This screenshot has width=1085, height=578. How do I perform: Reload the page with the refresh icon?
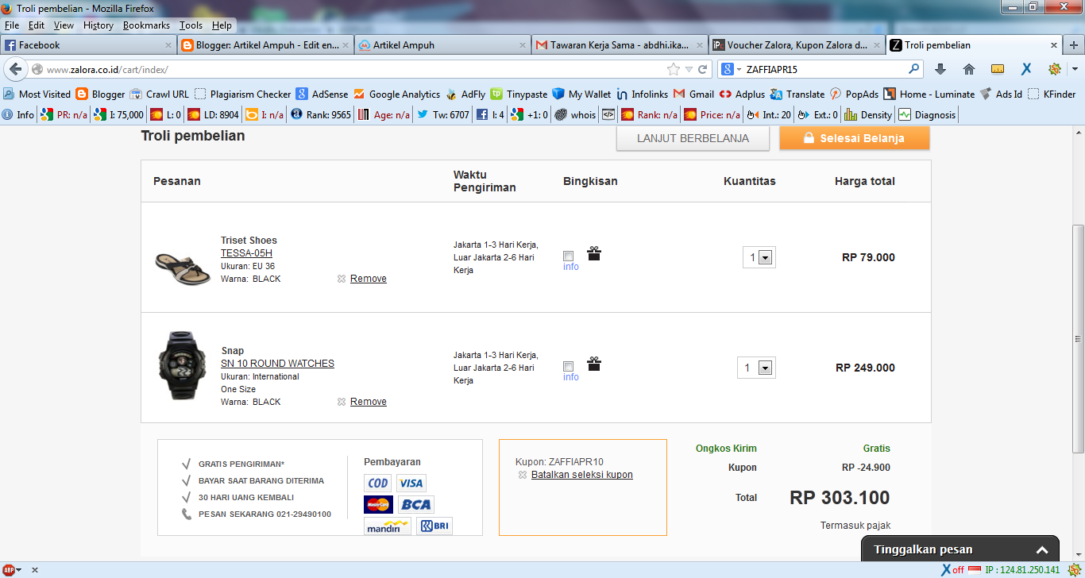(x=703, y=69)
